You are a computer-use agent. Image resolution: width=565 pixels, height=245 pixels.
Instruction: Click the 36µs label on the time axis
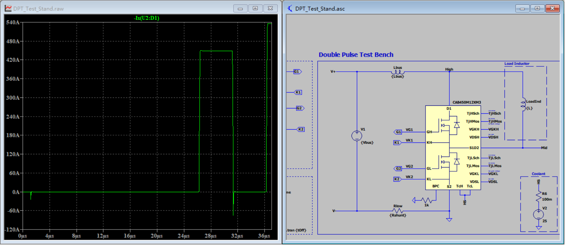(x=264, y=236)
